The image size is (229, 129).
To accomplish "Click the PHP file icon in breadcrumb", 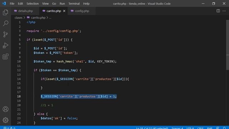I will point(28,18).
